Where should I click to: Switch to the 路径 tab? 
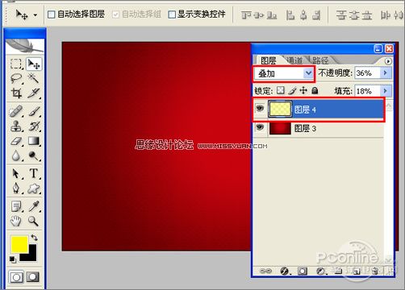320,60
